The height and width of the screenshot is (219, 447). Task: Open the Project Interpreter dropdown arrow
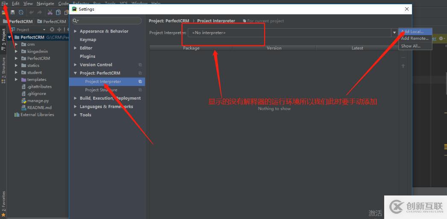(394, 33)
